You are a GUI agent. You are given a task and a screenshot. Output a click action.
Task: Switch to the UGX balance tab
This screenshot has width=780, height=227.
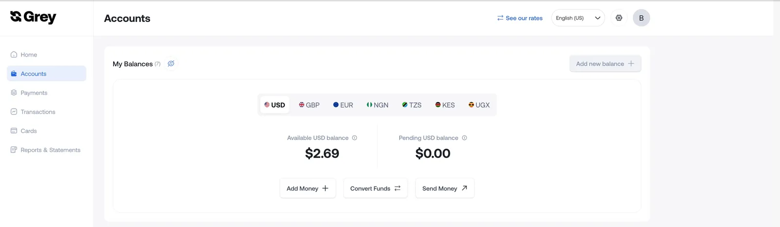click(x=479, y=105)
